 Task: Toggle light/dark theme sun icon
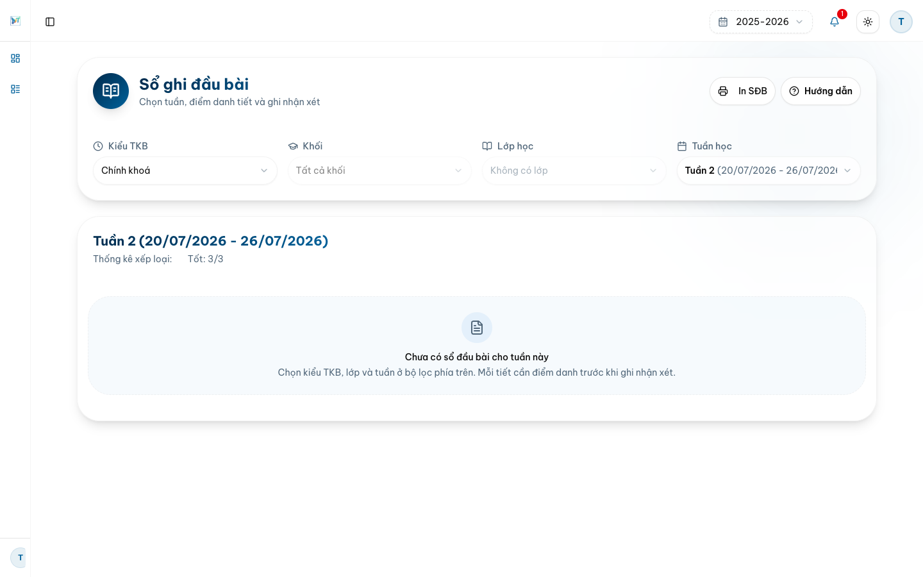click(868, 22)
